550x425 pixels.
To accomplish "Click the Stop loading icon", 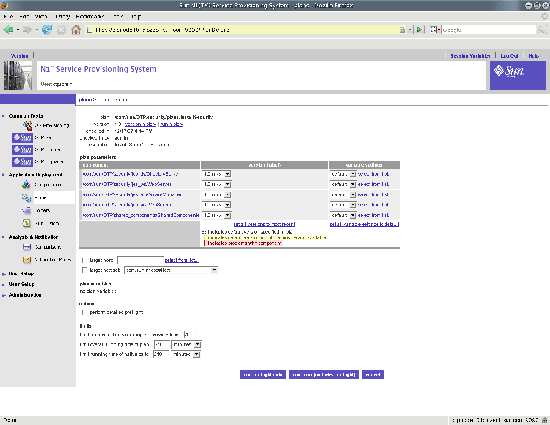I will [61, 30].
